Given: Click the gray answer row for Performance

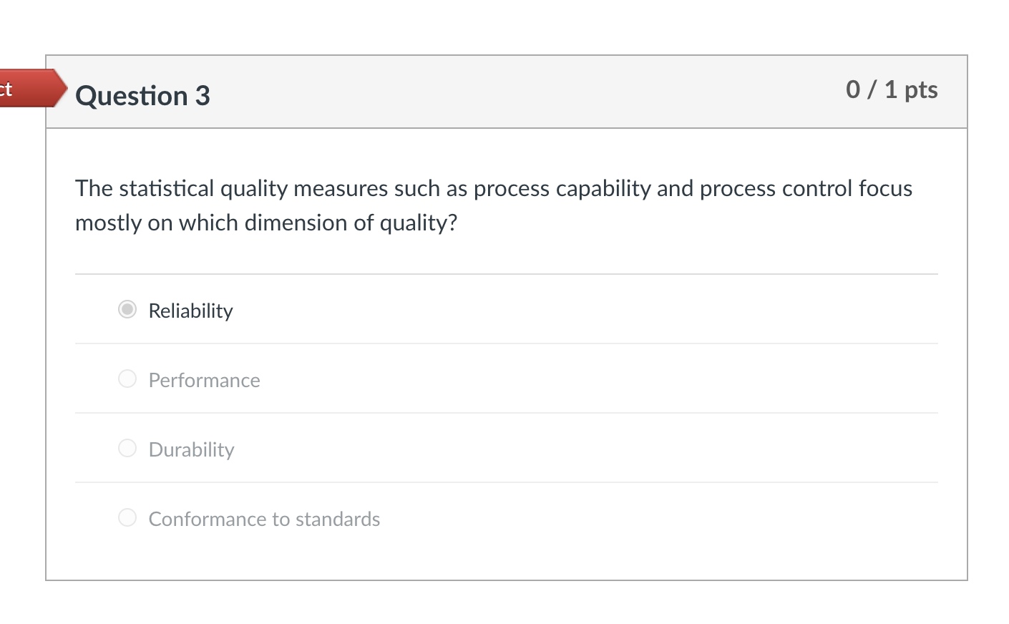Looking at the screenshot, I should (501, 379).
